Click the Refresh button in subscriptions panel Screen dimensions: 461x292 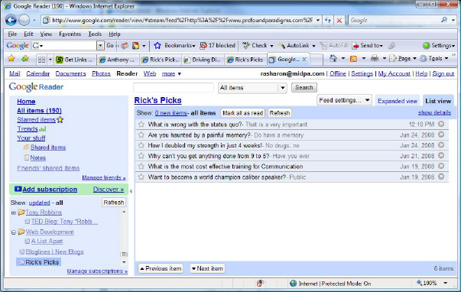113,203
